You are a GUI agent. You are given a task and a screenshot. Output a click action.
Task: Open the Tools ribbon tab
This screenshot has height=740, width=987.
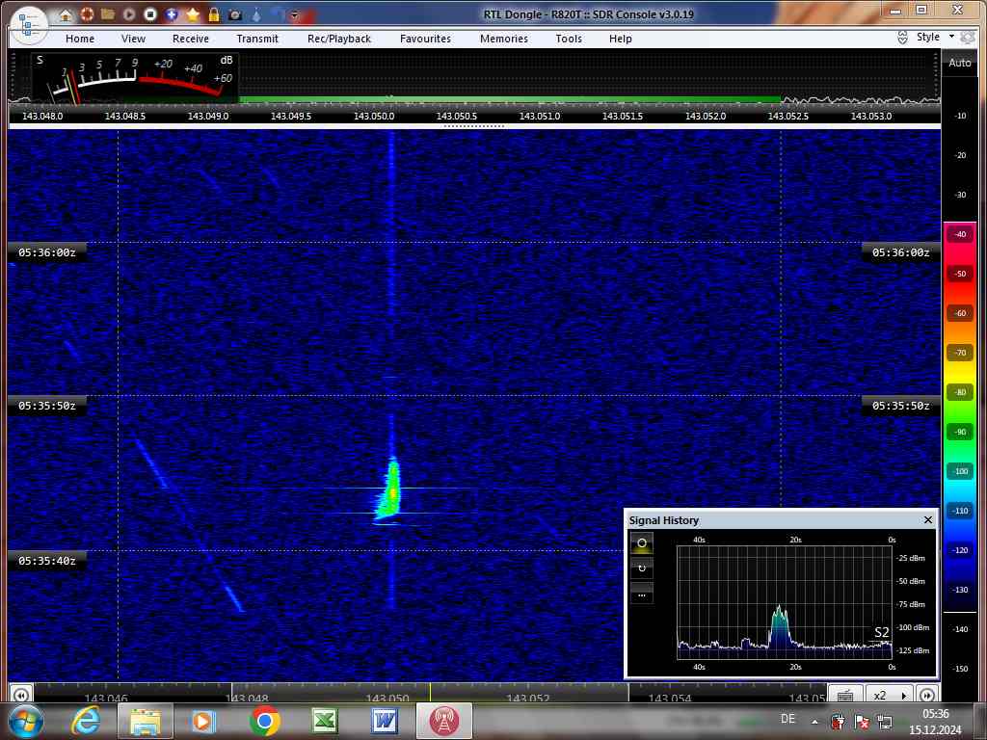click(x=569, y=39)
